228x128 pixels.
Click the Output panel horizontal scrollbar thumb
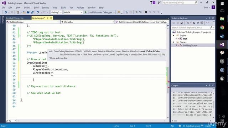(x=175, y=121)
